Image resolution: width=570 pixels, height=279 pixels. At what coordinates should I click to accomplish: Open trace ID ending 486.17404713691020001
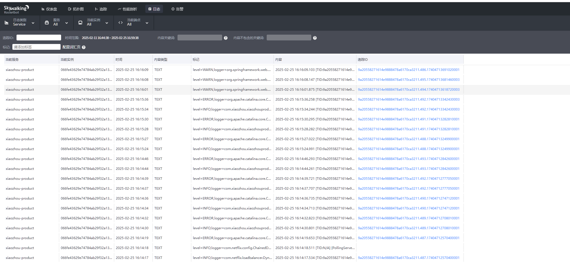[409, 70]
